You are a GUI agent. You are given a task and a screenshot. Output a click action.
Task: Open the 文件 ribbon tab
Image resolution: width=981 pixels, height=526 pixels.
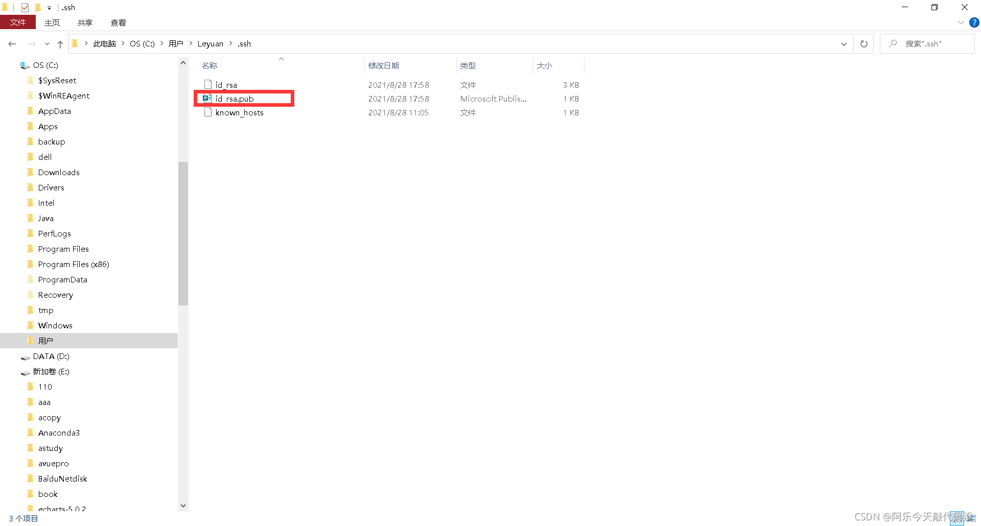[18, 22]
